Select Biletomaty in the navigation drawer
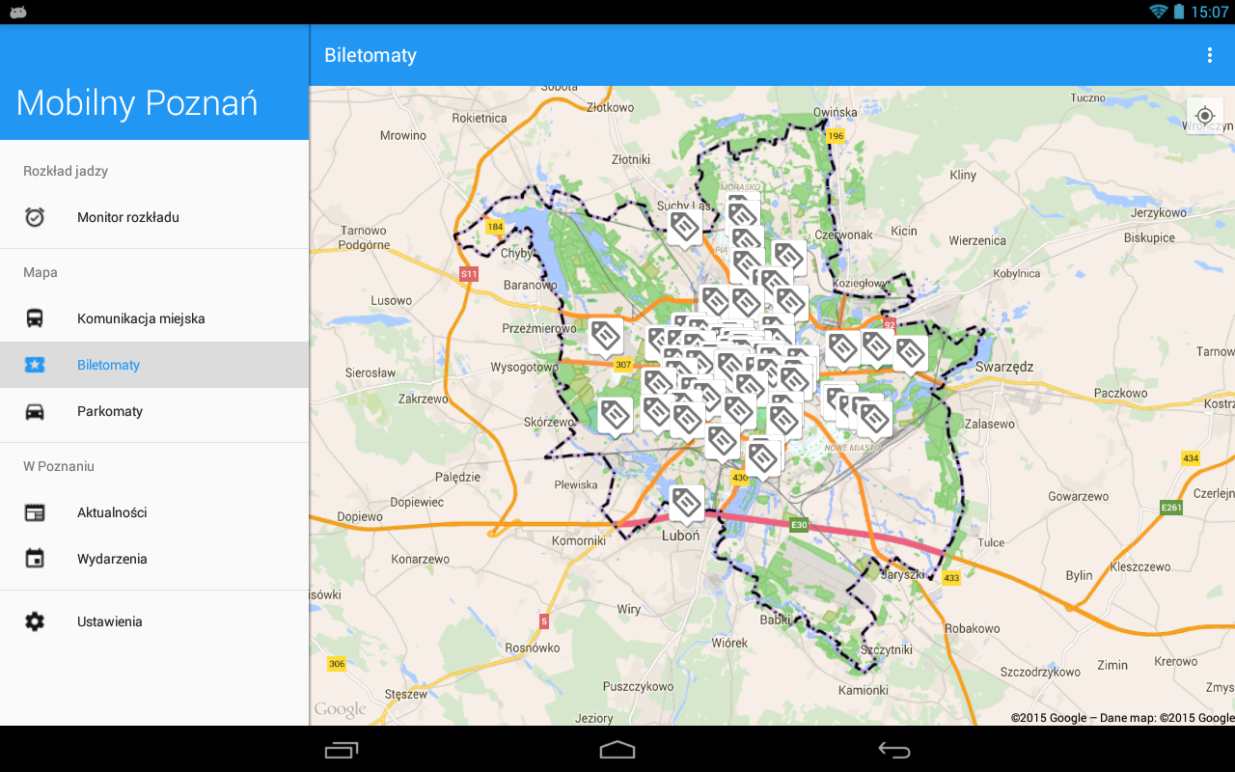Image resolution: width=1235 pixels, height=772 pixels. click(154, 365)
